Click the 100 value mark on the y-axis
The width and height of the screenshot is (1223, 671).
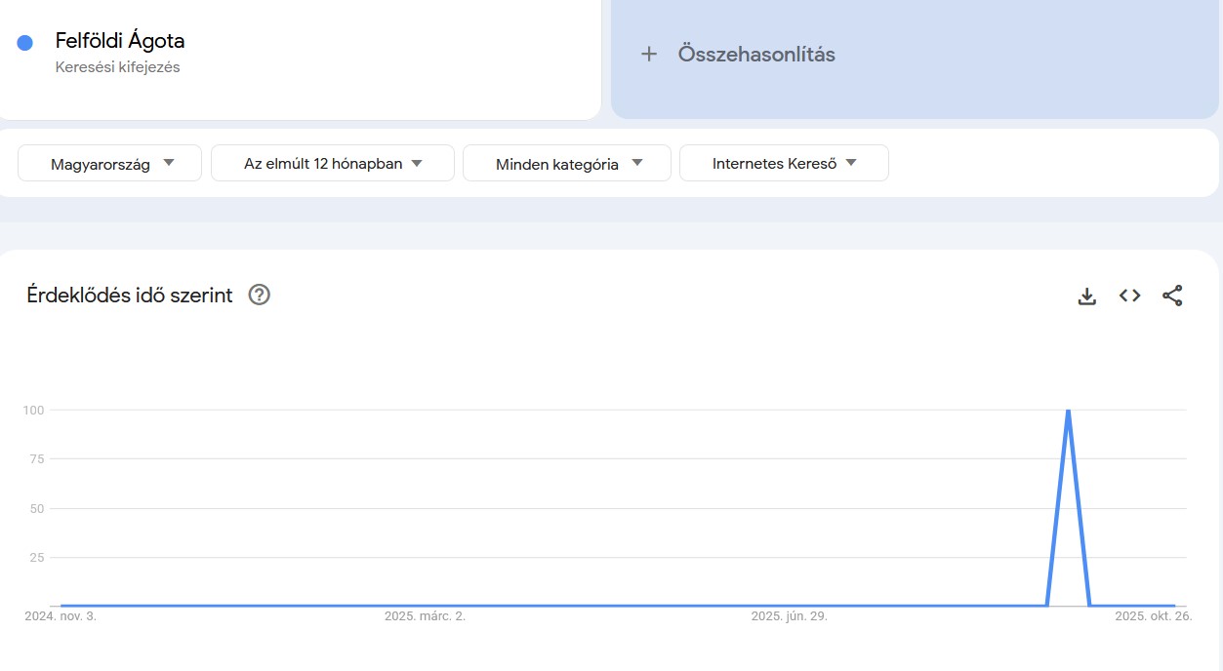[x=31, y=411]
